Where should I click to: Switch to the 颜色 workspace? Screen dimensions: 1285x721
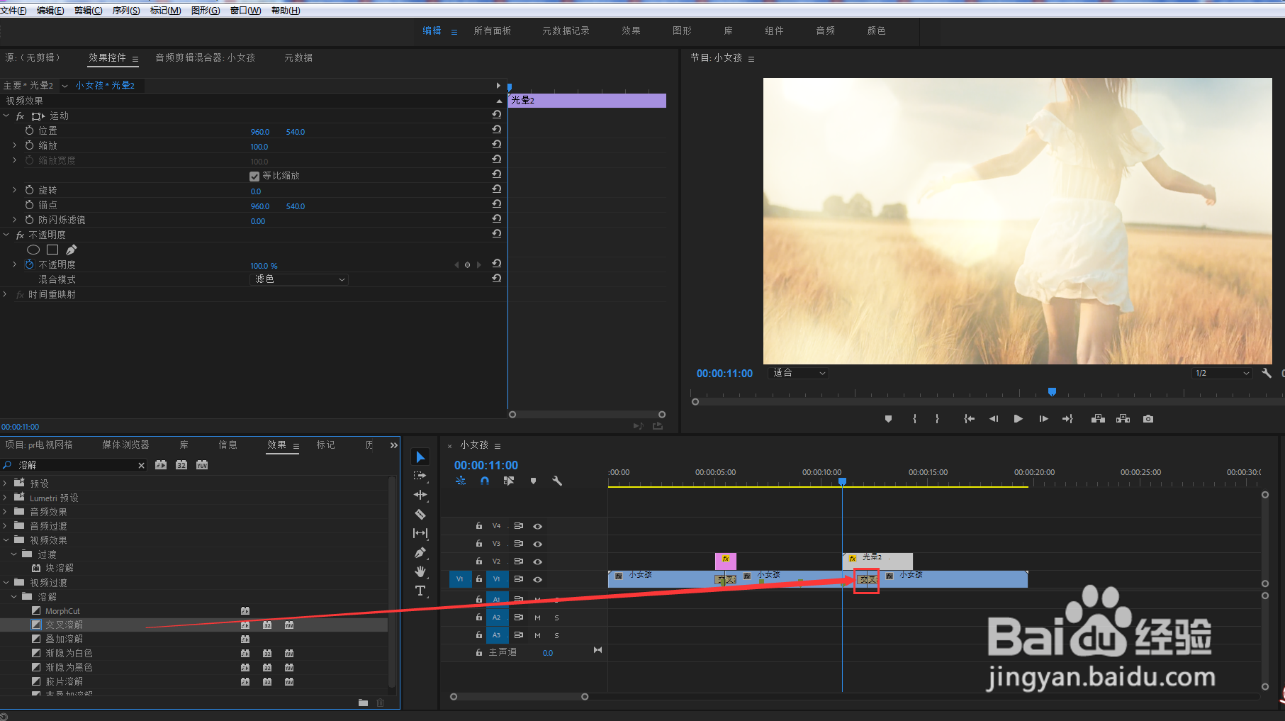[x=877, y=30]
